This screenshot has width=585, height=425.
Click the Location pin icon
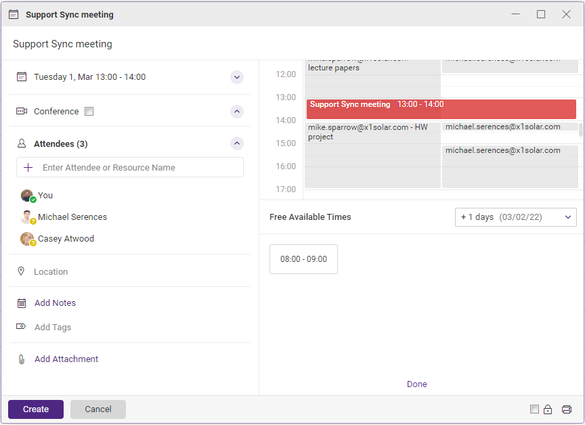click(x=21, y=271)
